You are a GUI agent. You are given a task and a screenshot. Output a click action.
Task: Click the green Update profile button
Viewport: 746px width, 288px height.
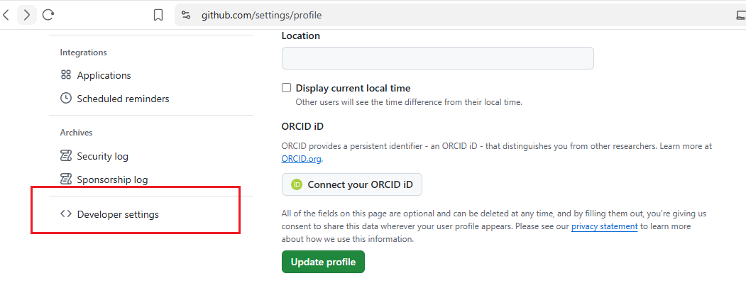pos(323,262)
